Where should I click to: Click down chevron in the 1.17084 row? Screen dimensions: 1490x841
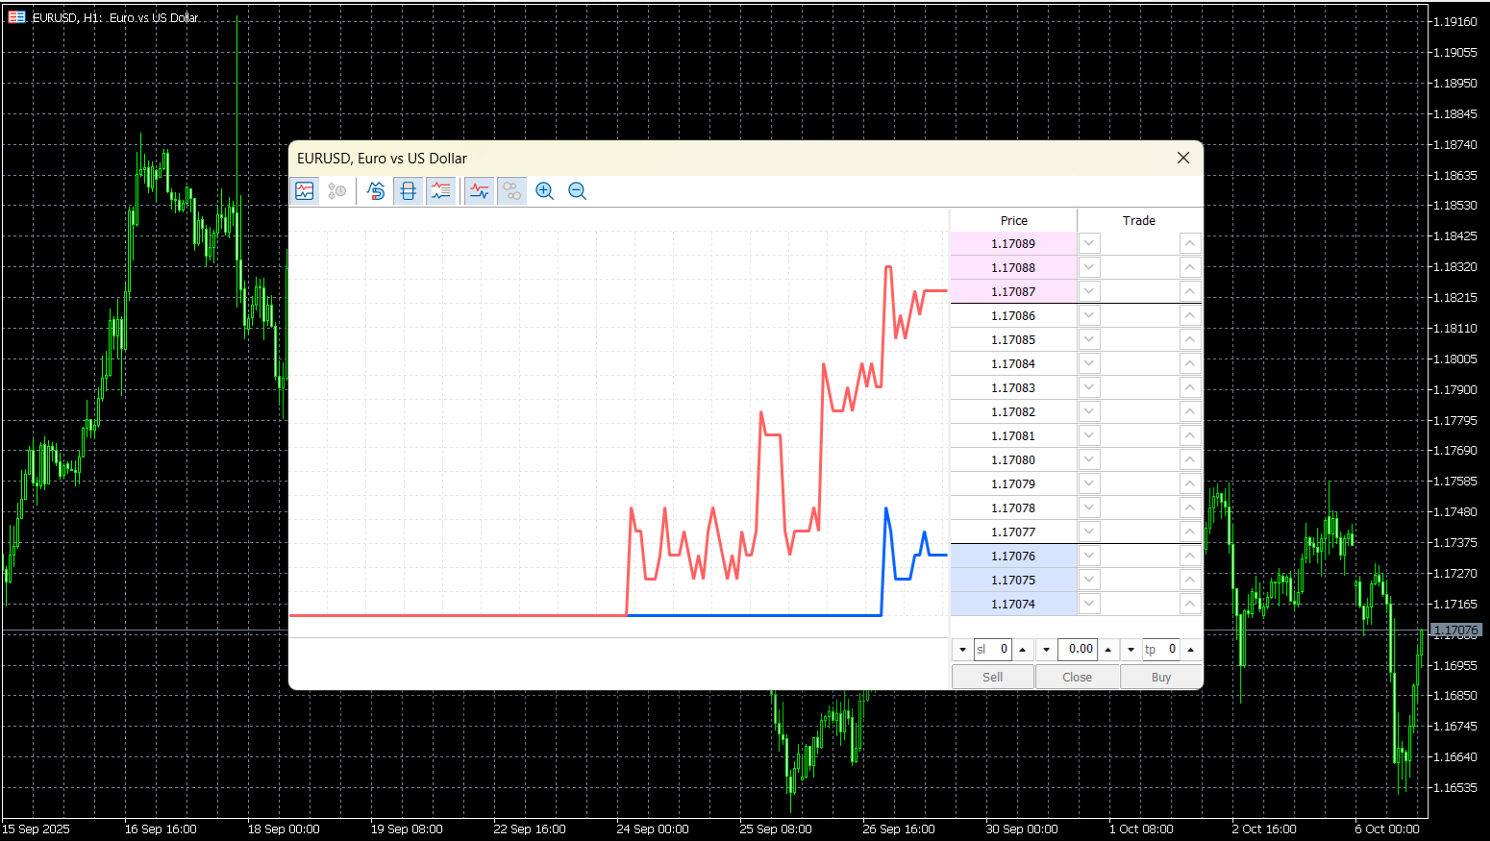1089,363
